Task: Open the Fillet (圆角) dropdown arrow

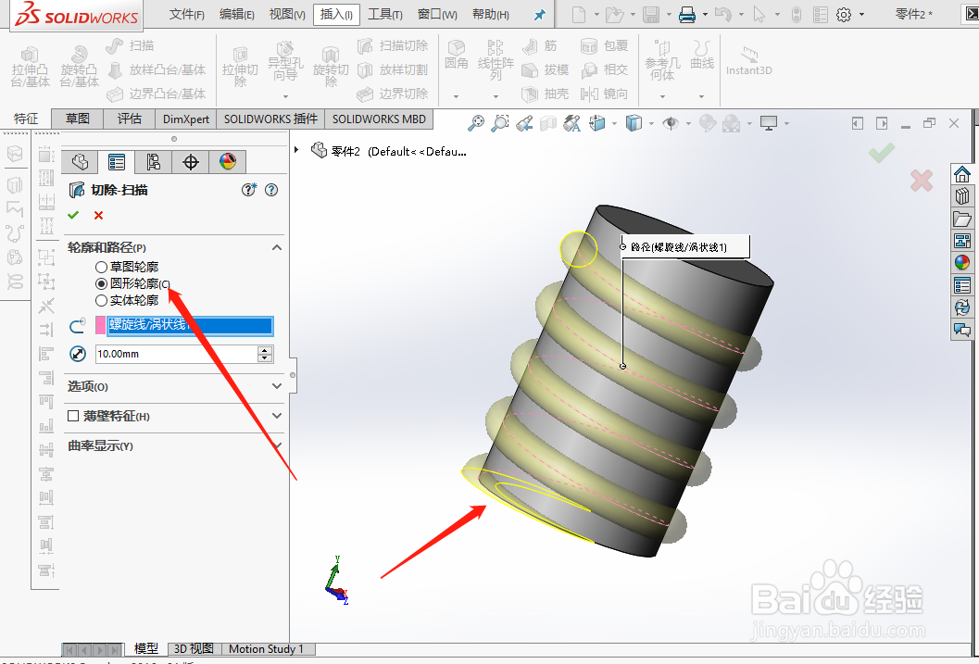Action: pos(456,96)
